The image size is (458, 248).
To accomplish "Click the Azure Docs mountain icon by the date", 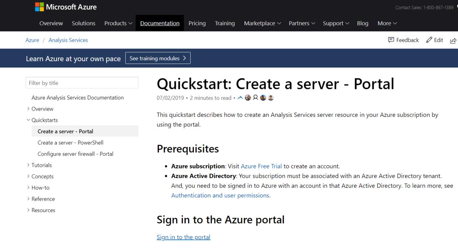I will pos(240,97).
